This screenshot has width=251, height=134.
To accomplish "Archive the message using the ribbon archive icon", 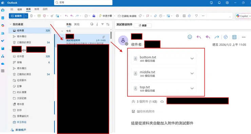I will point(39,16).
